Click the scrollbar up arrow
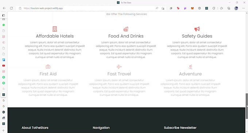Viewport: 248px width, 133px height. (247, 13)
